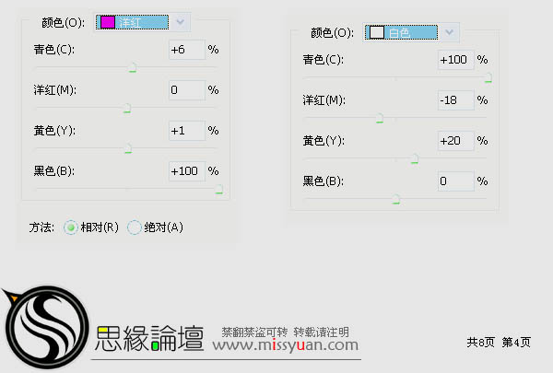Click the 黄色(Y) field showing +1
This screenshot has height=373, width=553.
pos(187,131)
